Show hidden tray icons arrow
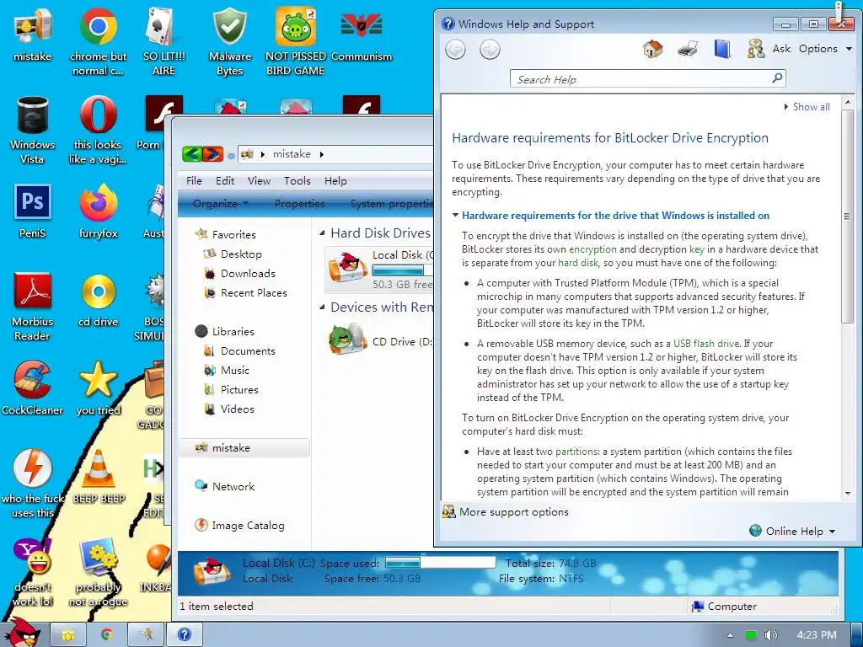863x647 pixels. (x=730, y=635)
